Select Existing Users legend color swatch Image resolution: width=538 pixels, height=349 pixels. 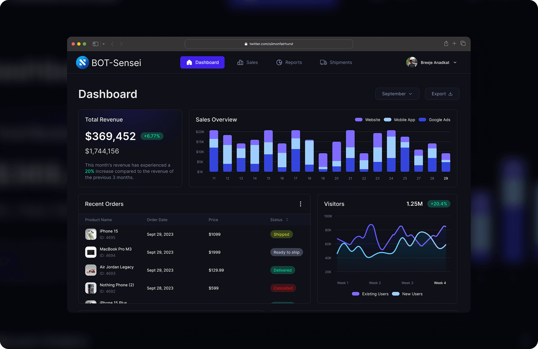pyautogui.click(x=356, y=293)
